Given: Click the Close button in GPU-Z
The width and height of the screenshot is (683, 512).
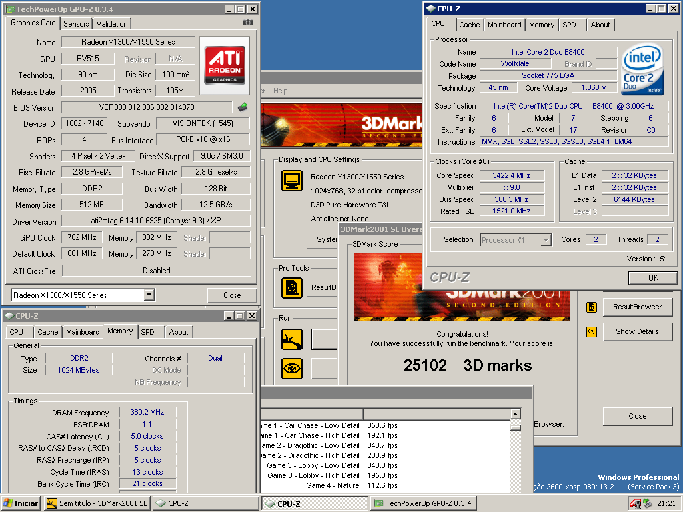Looking at the screenshot, I should pyautogui.click(x=231, y=295).
